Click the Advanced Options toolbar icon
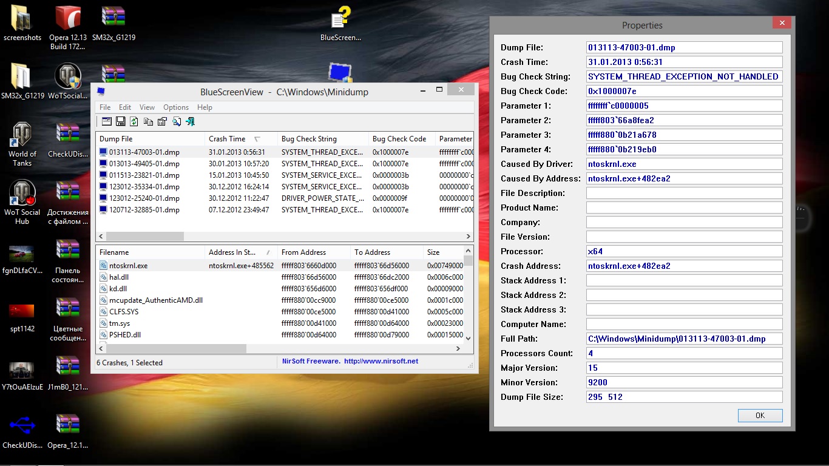This screenshot has width=829, height=466. click(107, 121)
